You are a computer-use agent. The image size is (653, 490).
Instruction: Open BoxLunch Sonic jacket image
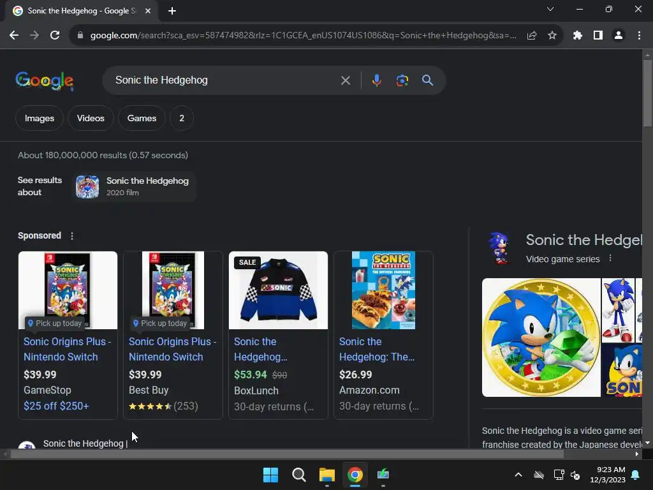(278, 290)
